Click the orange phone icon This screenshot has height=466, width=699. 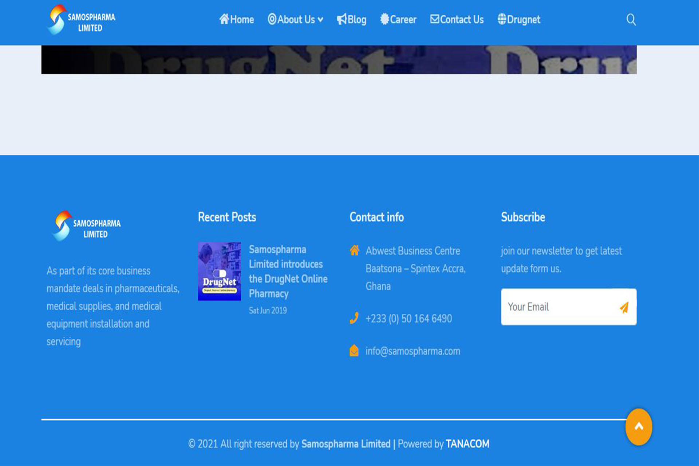click(x=354, y=318)
